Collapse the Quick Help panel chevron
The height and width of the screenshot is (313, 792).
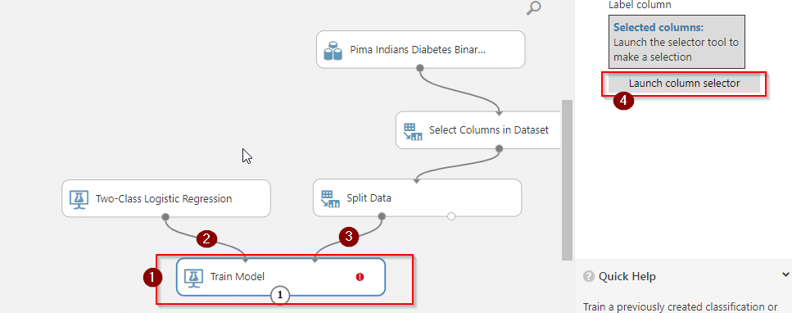785,275
